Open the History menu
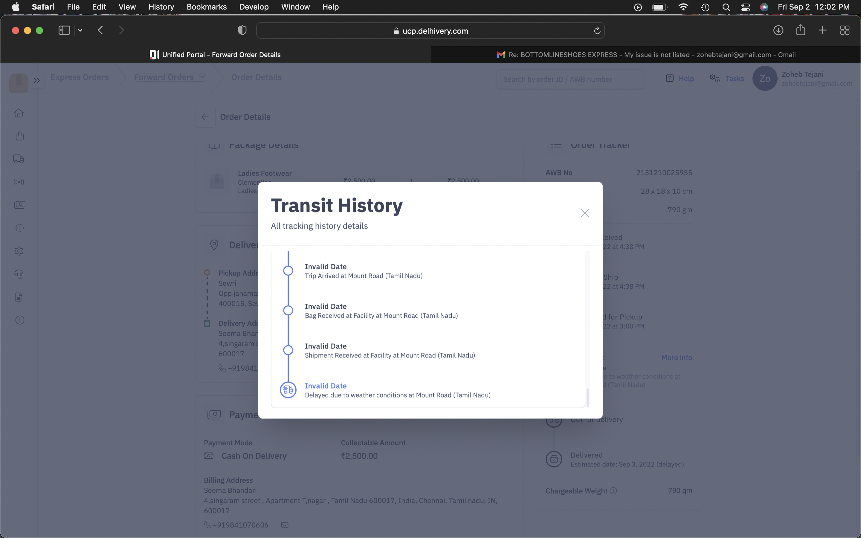The image size is (861, 538). click(x=161, y=7)
